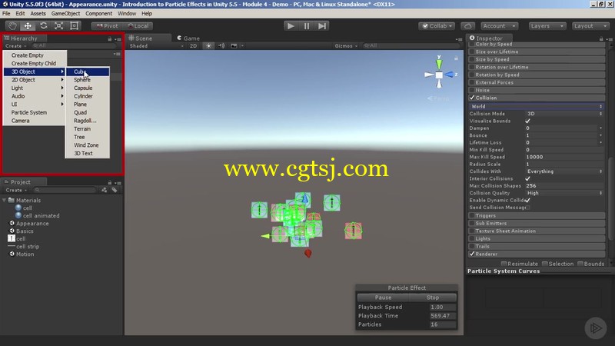The height and width of the screenshot is (346, 615).
Task: Open the Component menu
Action: tap(99, 13)
